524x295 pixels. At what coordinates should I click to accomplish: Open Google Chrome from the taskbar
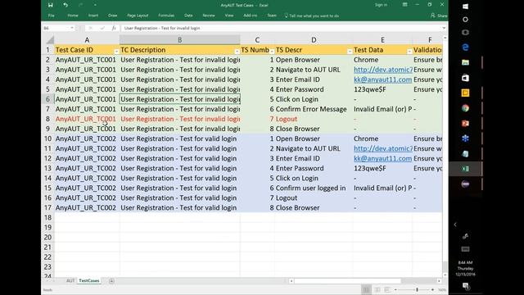(x=465, y=108)
